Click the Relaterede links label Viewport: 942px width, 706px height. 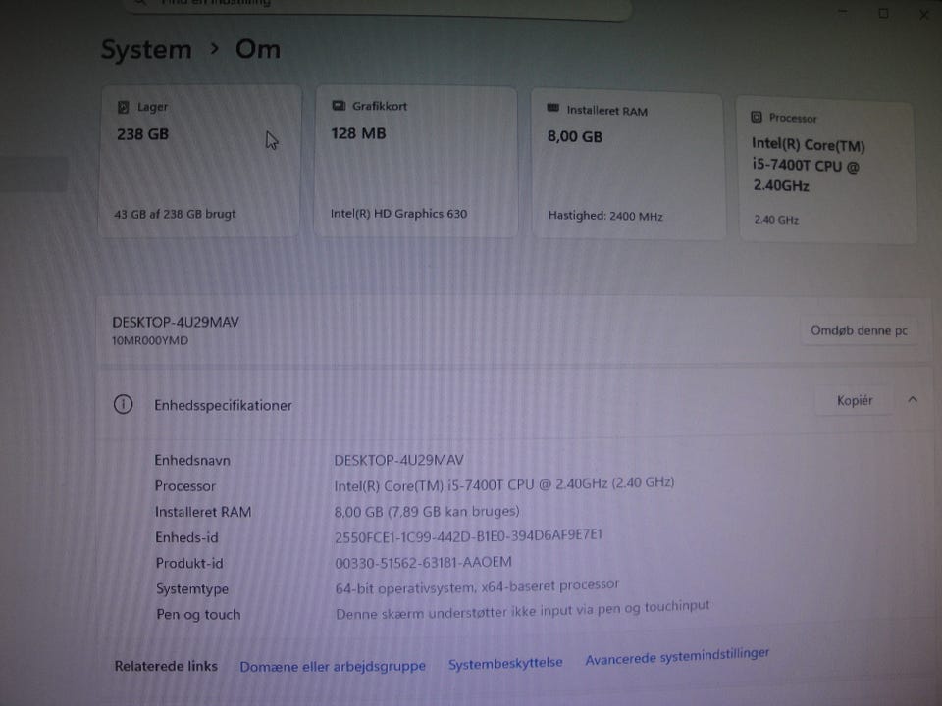(x=166, y=666)
